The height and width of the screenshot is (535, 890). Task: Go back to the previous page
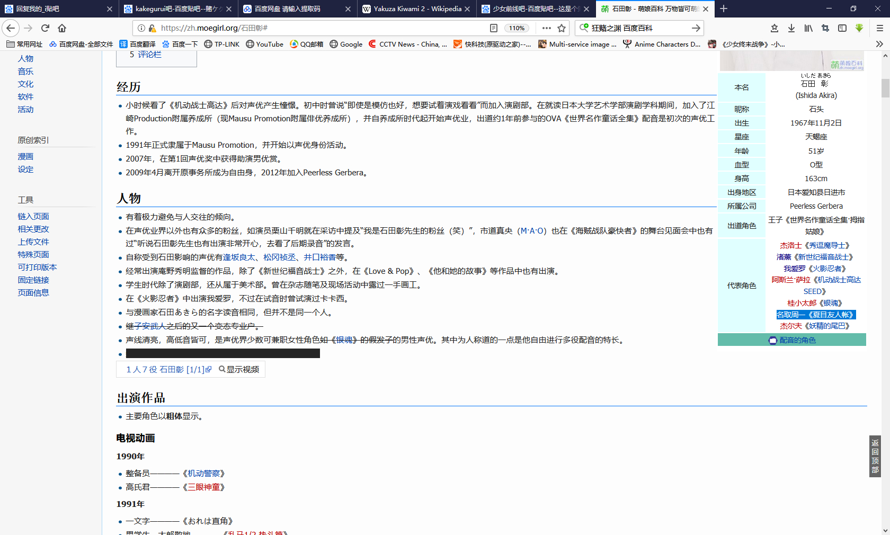(11, 28)
